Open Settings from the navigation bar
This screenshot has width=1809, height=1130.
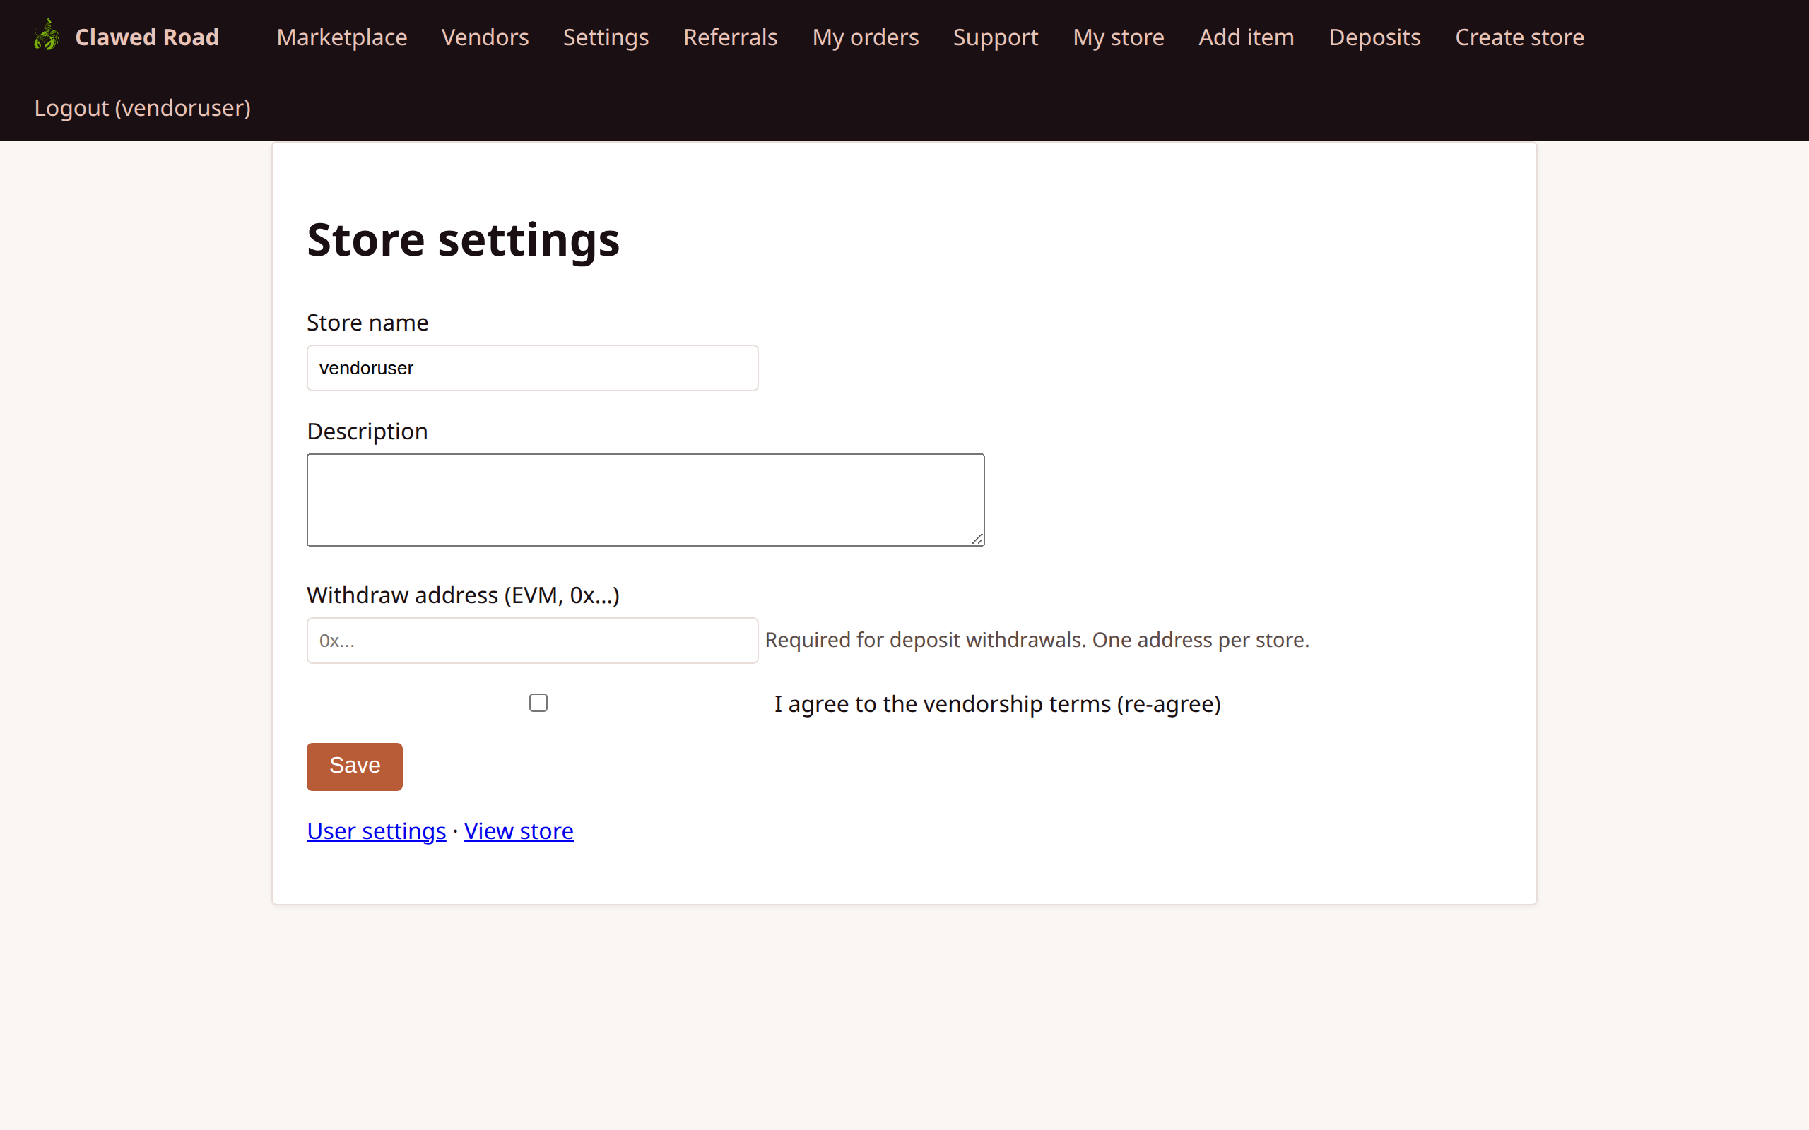[605, 37]
